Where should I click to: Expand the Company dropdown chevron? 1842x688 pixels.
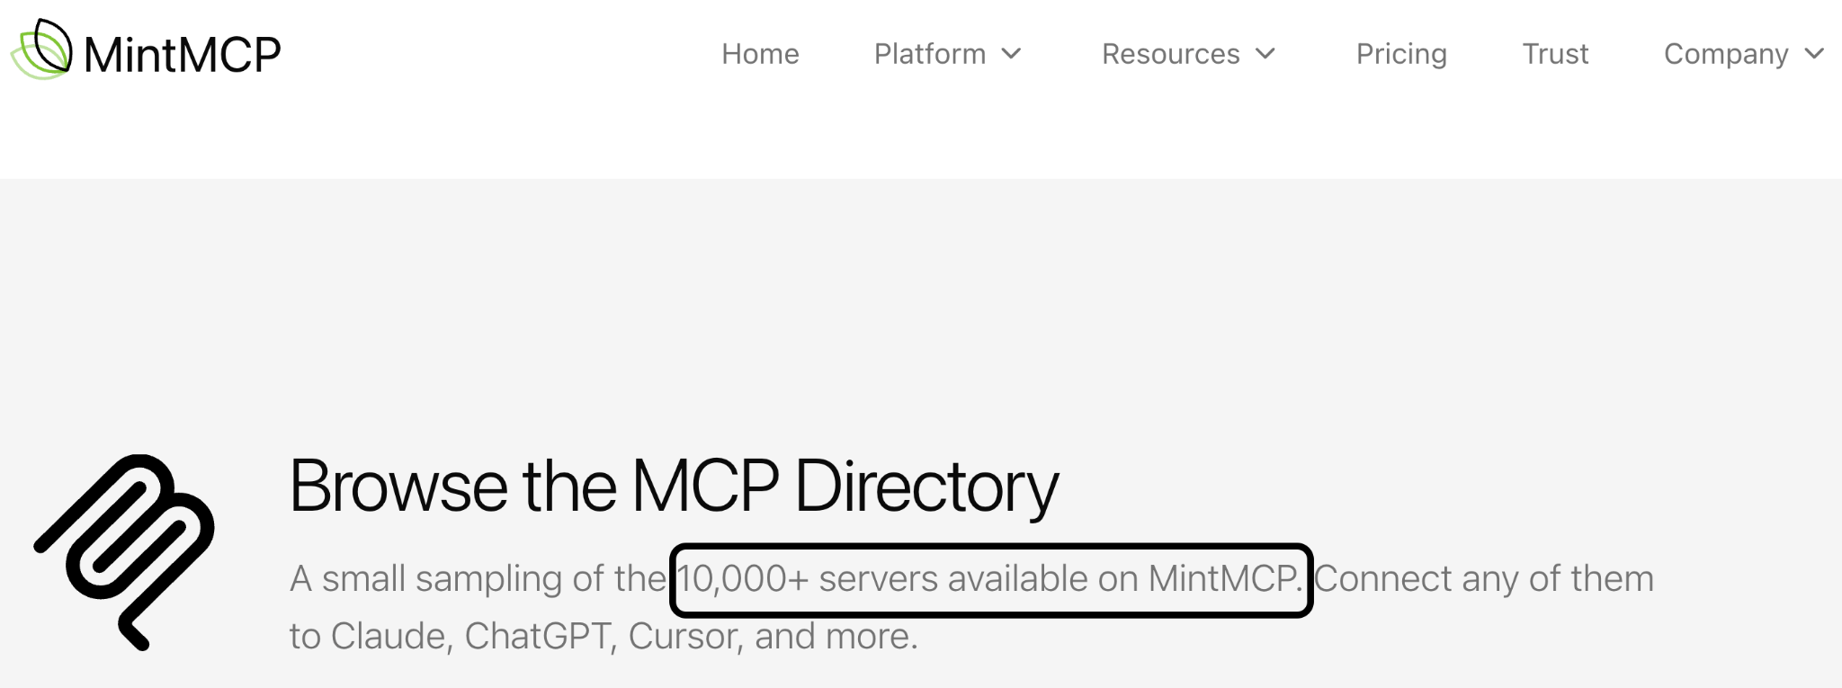click(1814, 54)
